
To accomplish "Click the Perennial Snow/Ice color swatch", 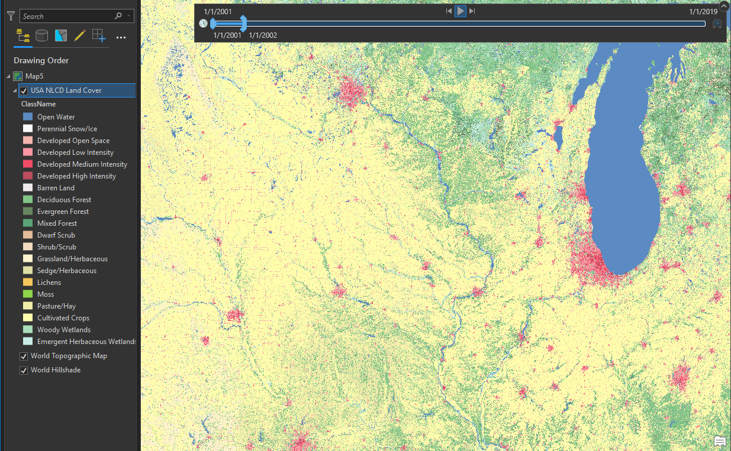I will click(x=27, y=129).
